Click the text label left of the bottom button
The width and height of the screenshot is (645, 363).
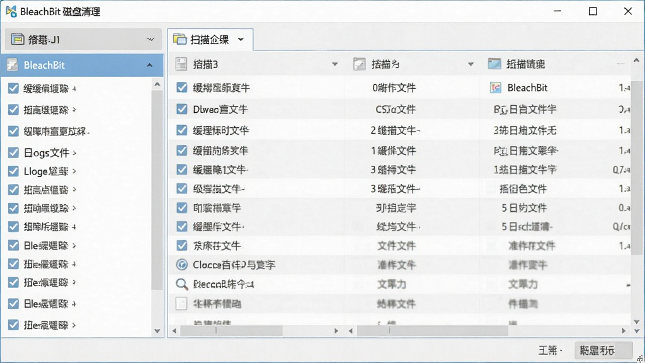coord(550,350)
